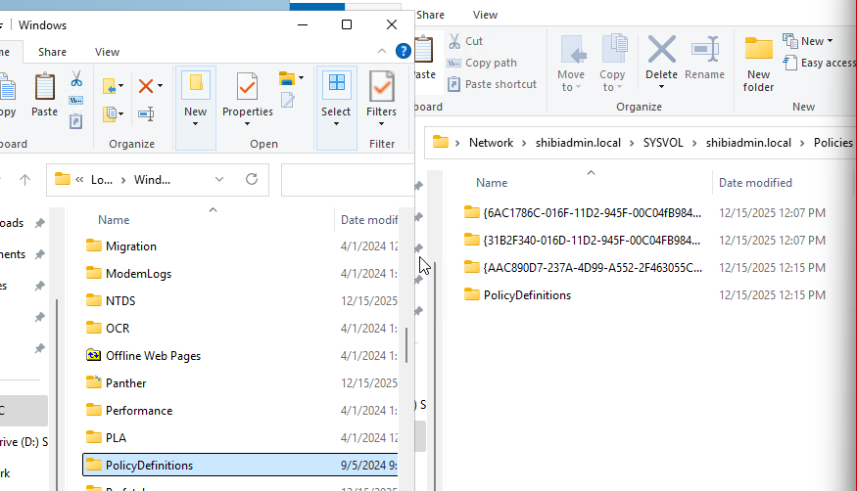The width and height of the screenshot is (857, 491).
Task: Click the Up arrow navigation button
Action: (25, 180)
